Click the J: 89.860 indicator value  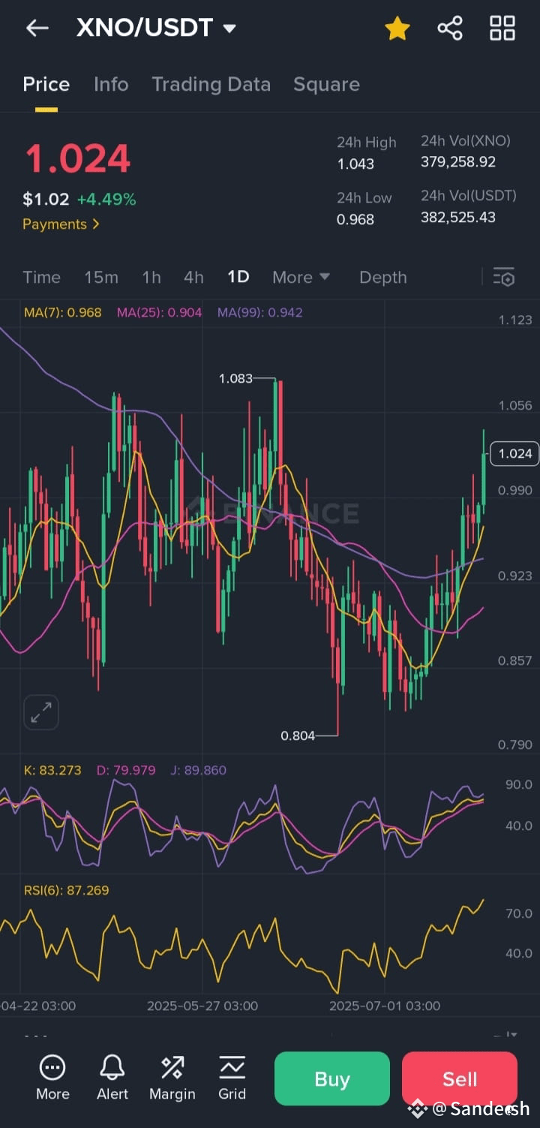pos(199,770)
